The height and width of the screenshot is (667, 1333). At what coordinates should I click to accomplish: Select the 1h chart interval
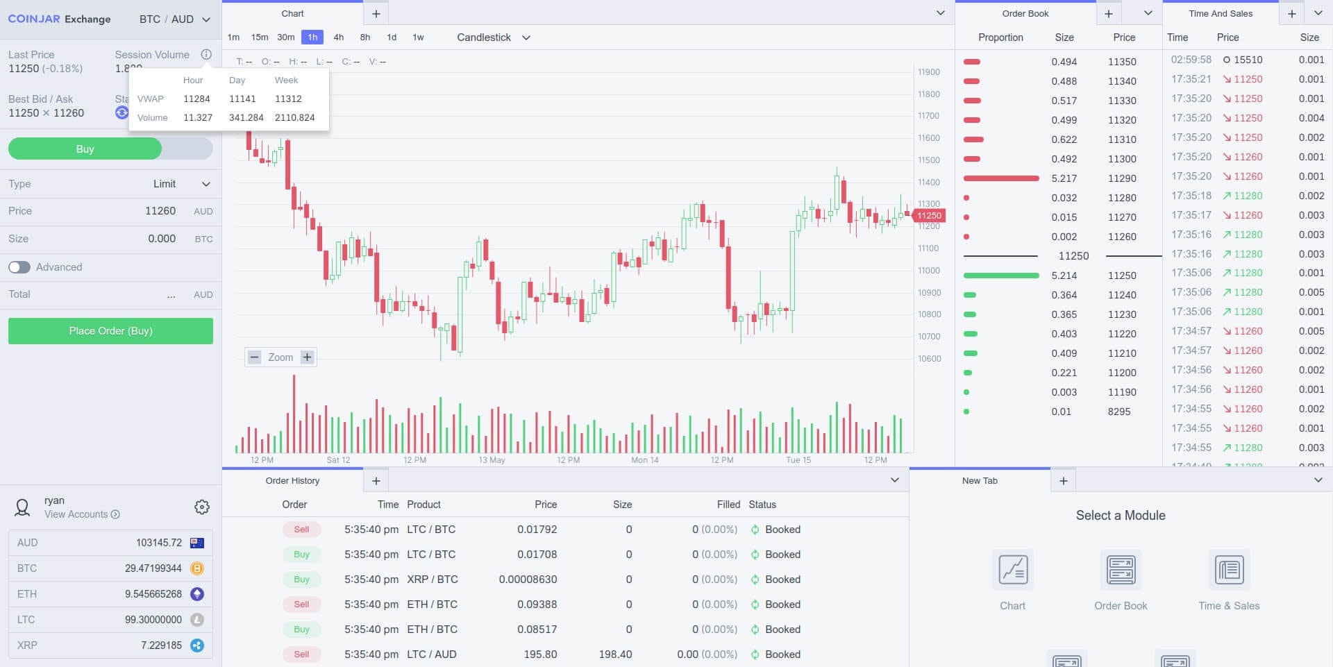coord(312,37)
